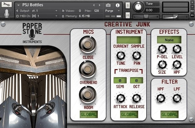Open the camera snapshot view
Screen dimensions: 195x128
108,5
